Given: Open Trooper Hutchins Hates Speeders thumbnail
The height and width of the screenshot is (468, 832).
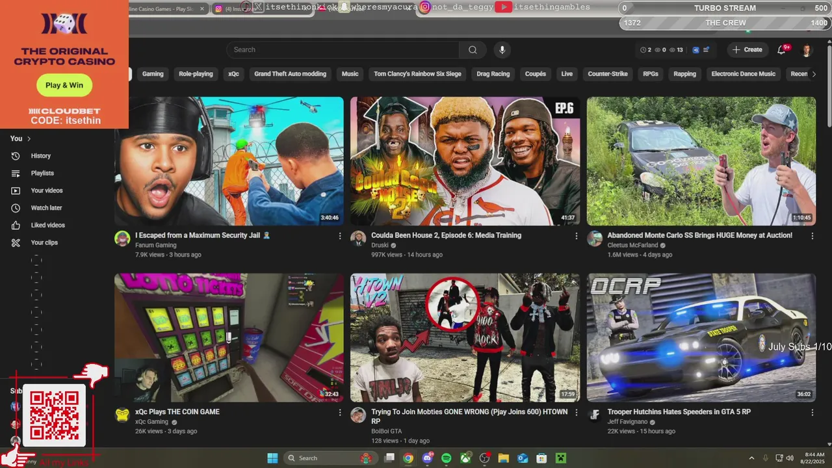Looking at the screenshot, I should tap(701, 337).
